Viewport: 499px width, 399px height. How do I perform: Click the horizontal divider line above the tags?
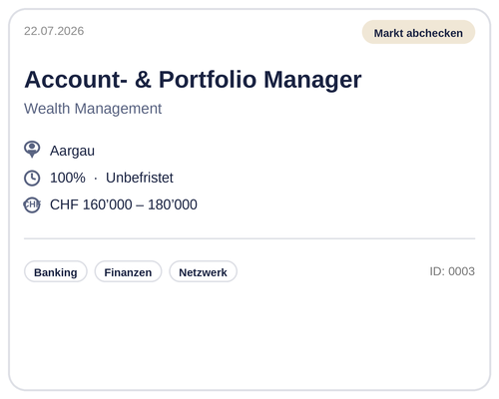[x=249, y=238]
